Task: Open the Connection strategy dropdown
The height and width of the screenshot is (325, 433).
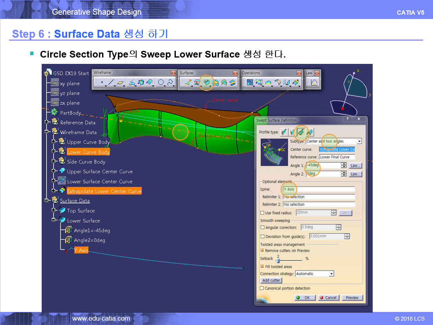Action: tap(331, 274)
